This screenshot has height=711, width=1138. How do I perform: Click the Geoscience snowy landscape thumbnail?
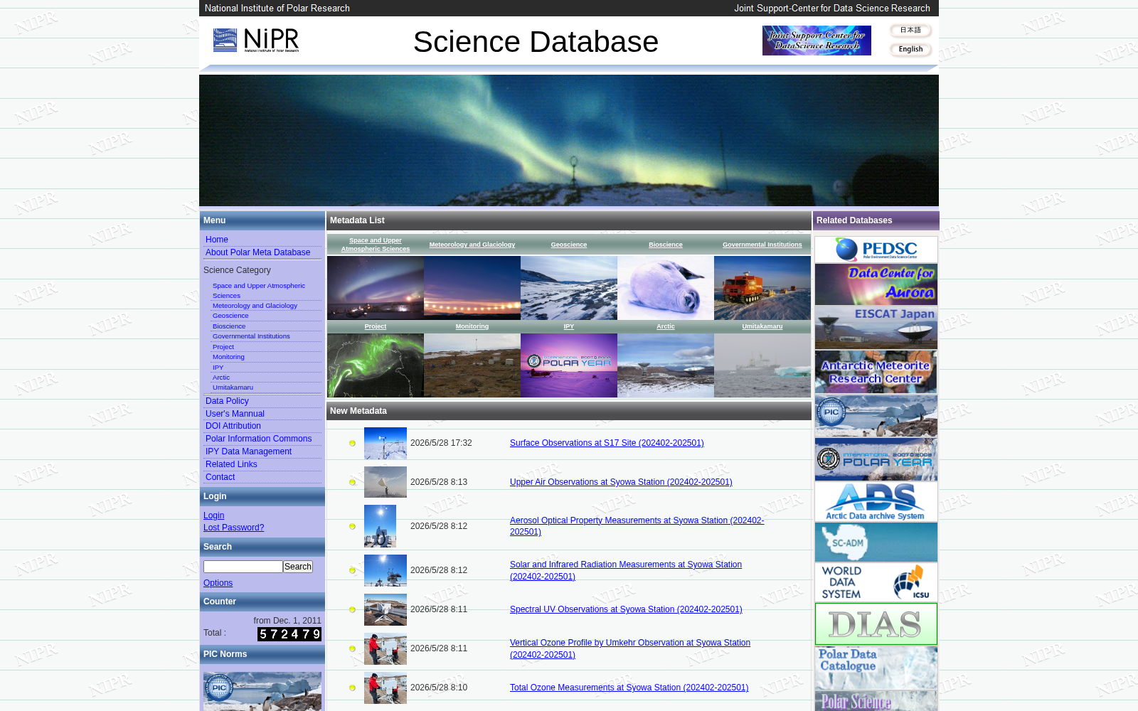(569, 288)
